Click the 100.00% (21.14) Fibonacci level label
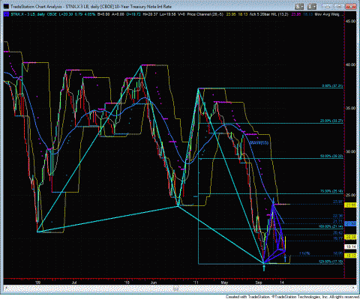 (x=331, y=226)
